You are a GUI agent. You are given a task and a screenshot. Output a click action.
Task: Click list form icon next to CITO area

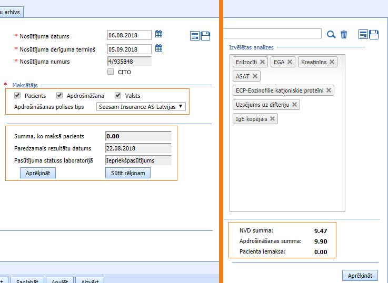[195, 36]
